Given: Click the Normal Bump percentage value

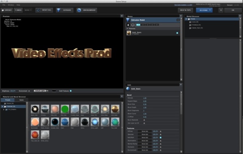Looking at the screenshot, I should (155, 144).
